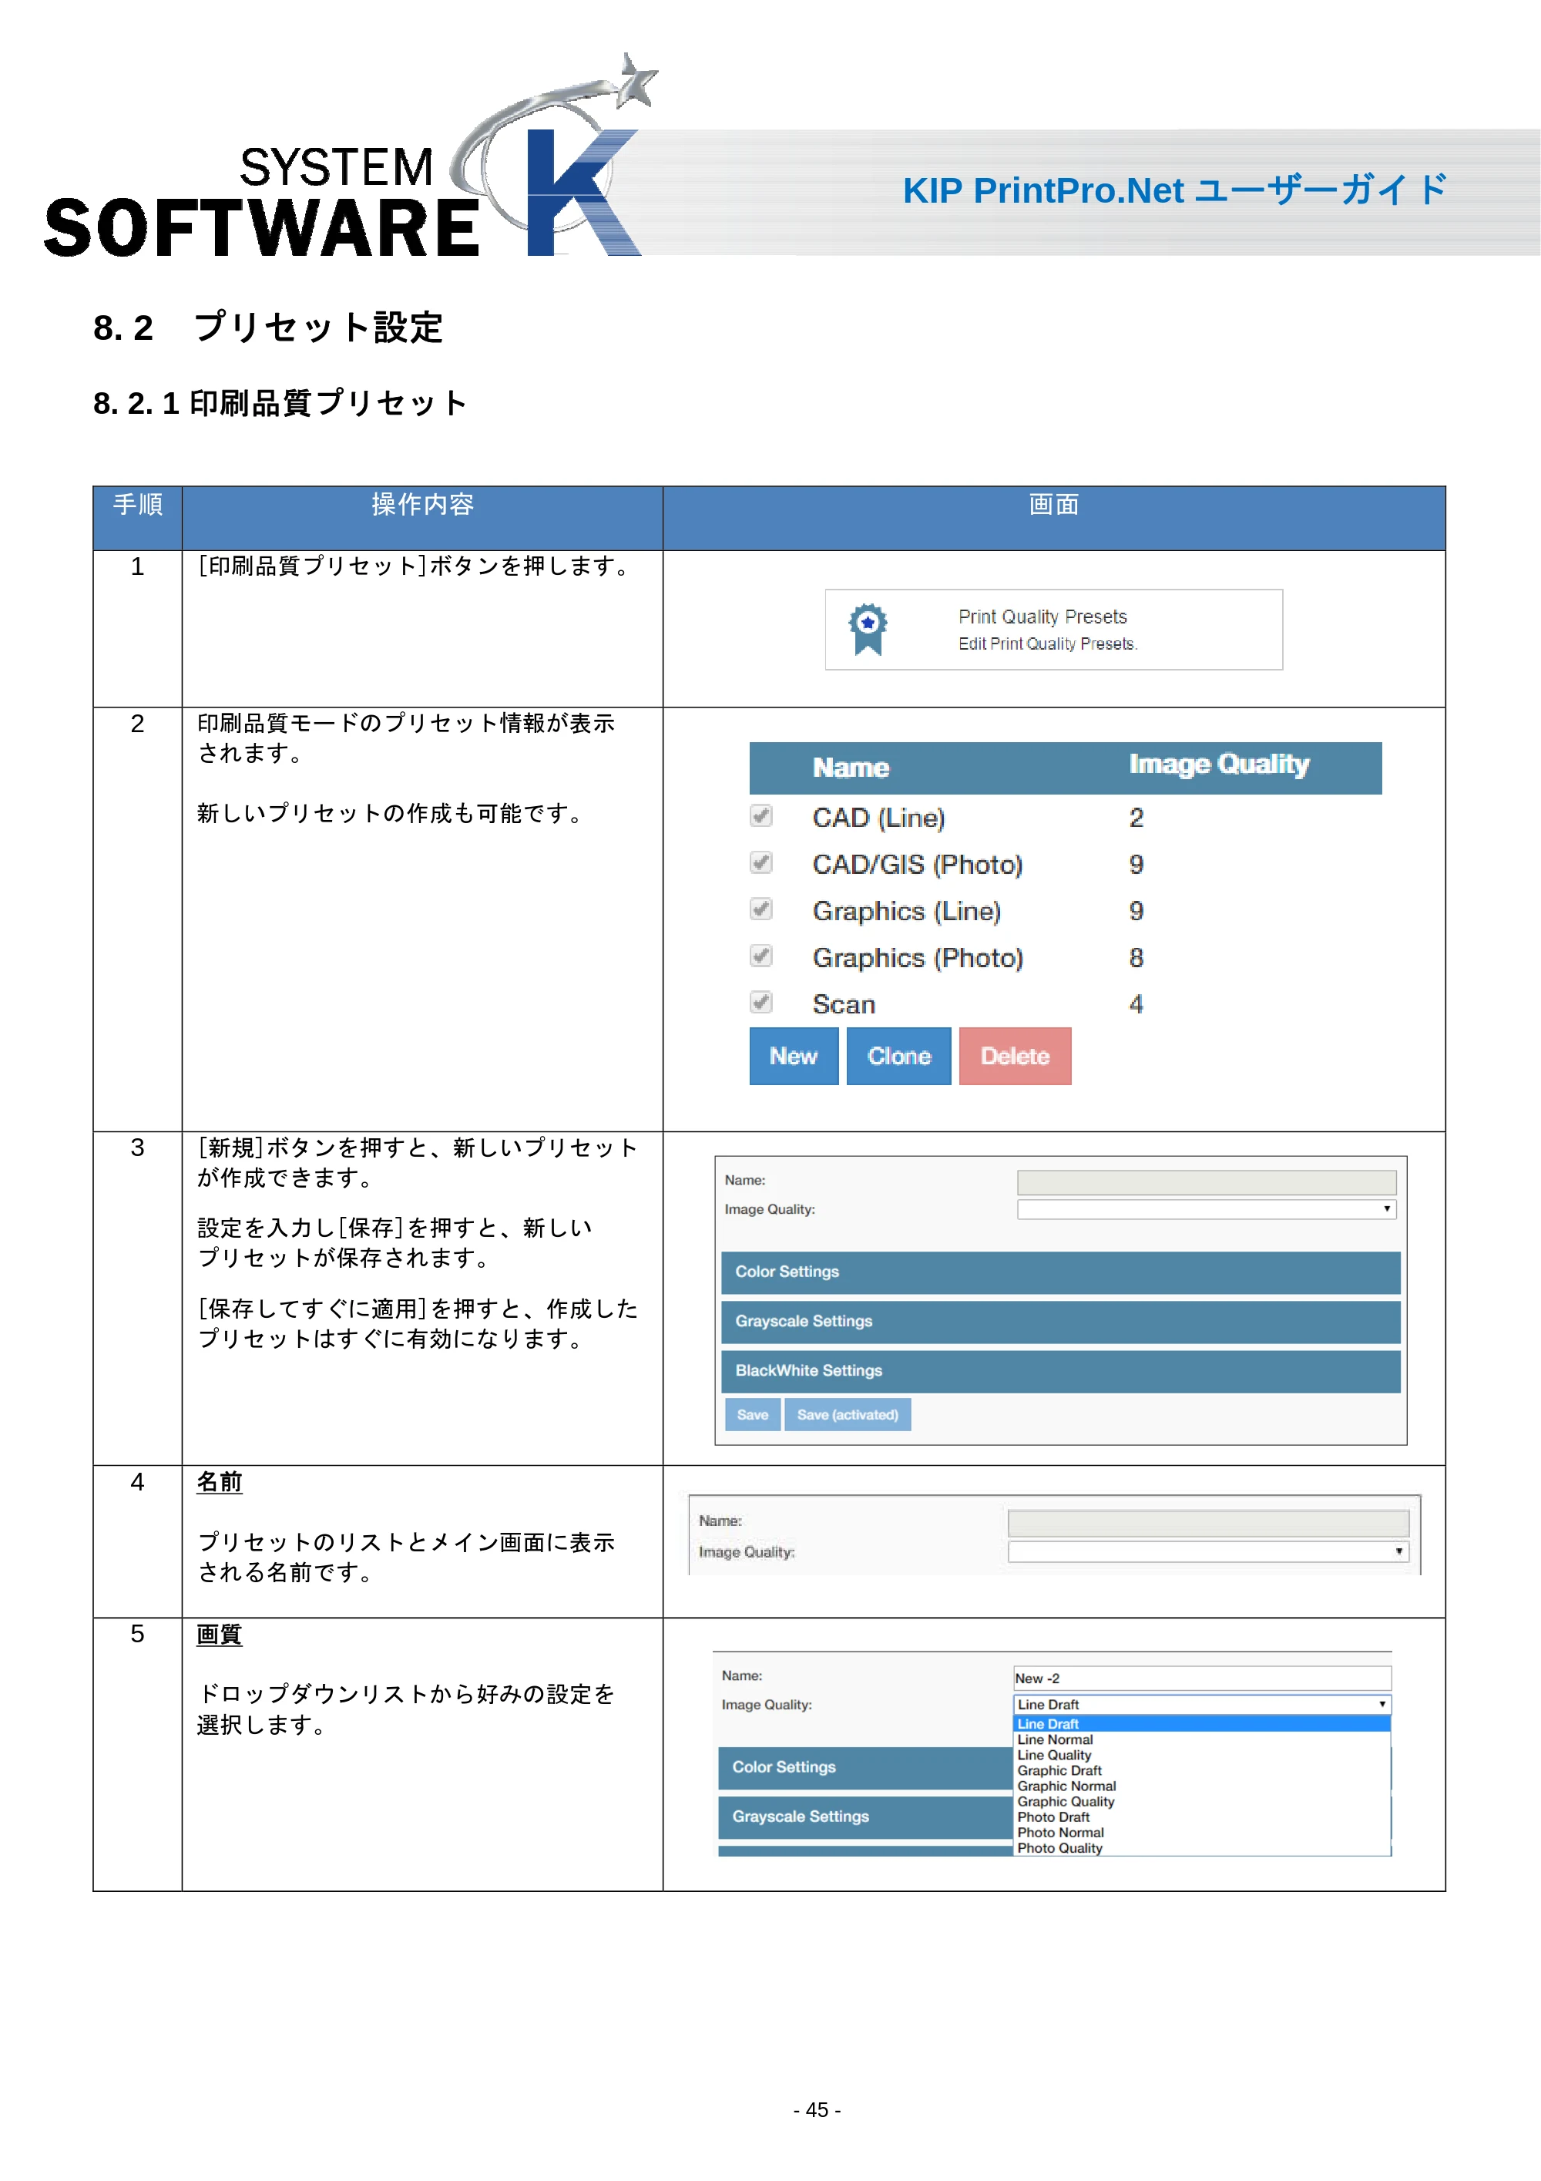The width and height of the screenshot is (1541, 2181).
Task: Click the Print Quality Presets ribbon icon
Action: pos(867,629)
